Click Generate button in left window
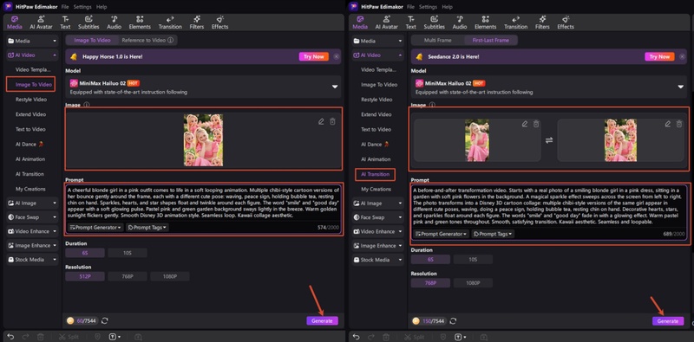 (x=322, y=321)
